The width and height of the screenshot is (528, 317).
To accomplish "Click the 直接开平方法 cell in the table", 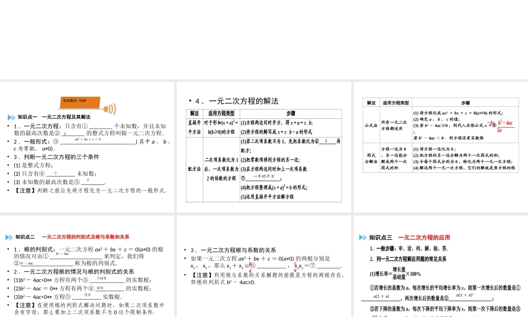I will (194, 127).
